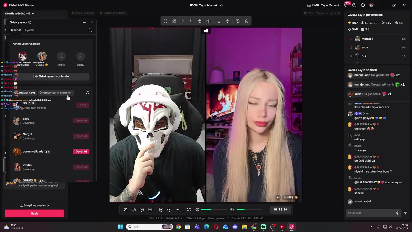Click the stretch-to-fullscreen toolbar icon
Image resolution: width=412 pixels, height=232 pixels.
click(x=174, y=21)
